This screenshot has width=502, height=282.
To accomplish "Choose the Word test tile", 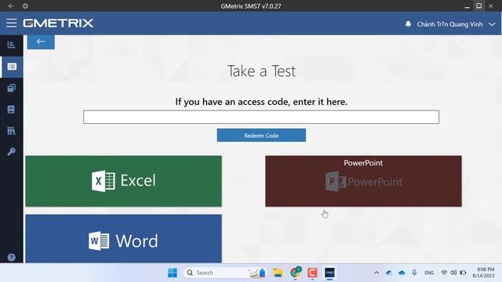I will (124, 239).
